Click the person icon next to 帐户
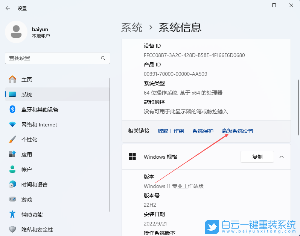Viewport: 300px width, 236px height. tap(12, 169)
